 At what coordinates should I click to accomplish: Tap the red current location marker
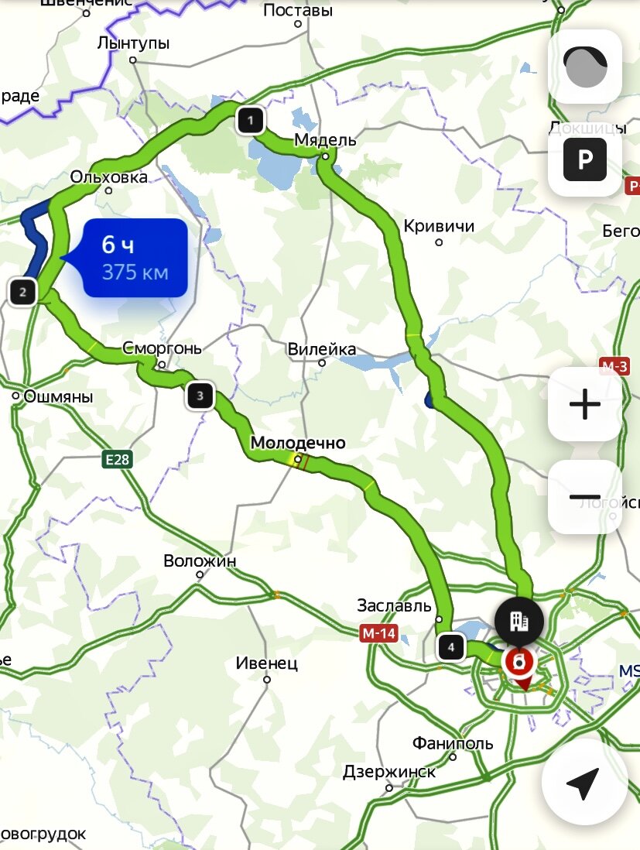tap(519, 663)
